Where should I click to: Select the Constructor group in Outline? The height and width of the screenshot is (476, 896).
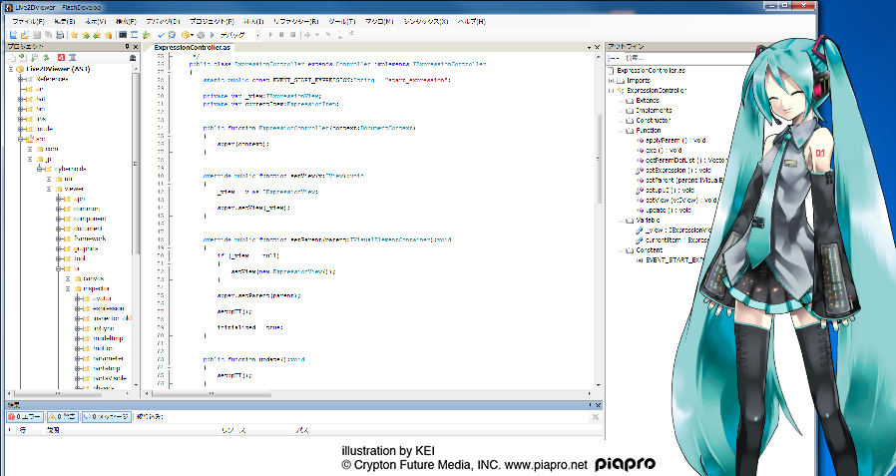pos(654,121)
